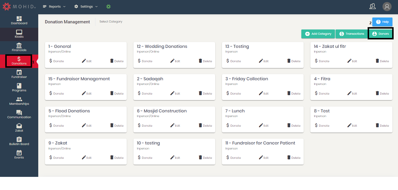Delete the 13 - Testing category
The image size is (398, 190).
pos(294,61)
